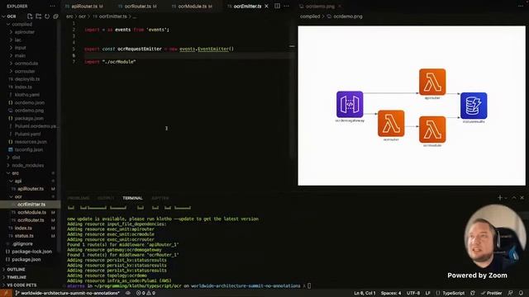Close the ocrdemo.png preview tab
Viewport: 529px width, 297px height.
(x=340, y=6)
